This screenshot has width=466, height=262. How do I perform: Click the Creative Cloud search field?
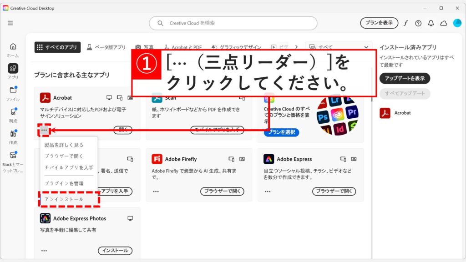233,23
